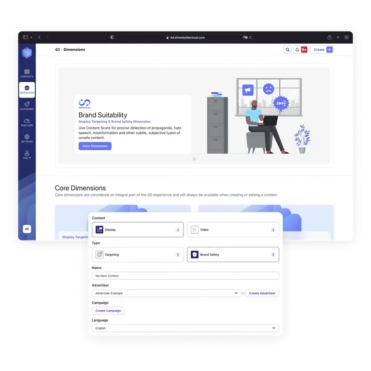Click the search magnifier icon
The image size is (371, 371).
coord(287,50)
